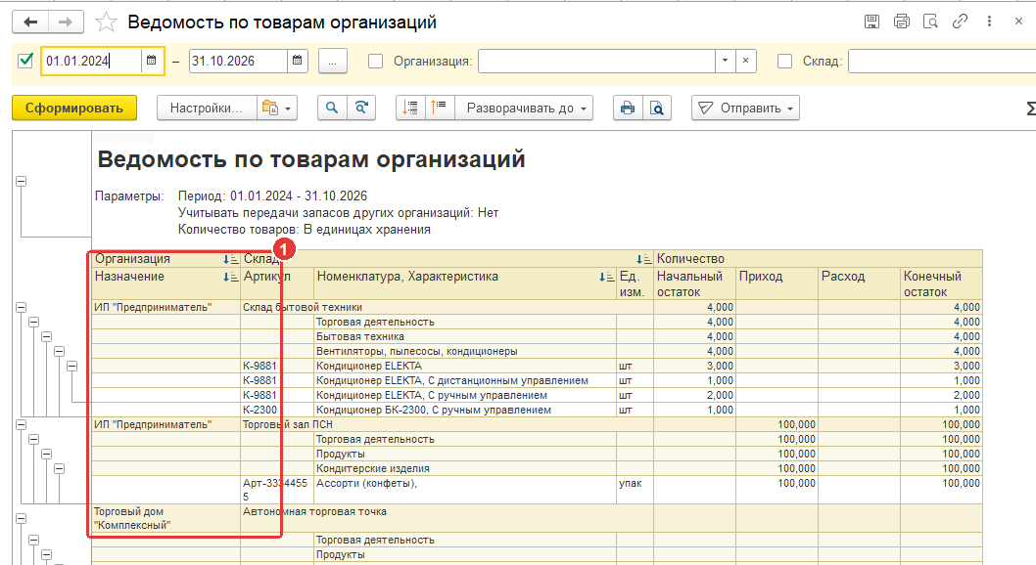Add report to favorites with star icon
The image size is (1036, 565).
[x=106, y=22]
